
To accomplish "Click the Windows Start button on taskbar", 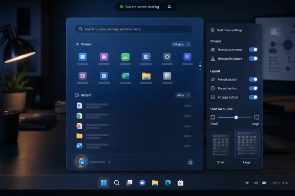I will [x=103, y=183].
